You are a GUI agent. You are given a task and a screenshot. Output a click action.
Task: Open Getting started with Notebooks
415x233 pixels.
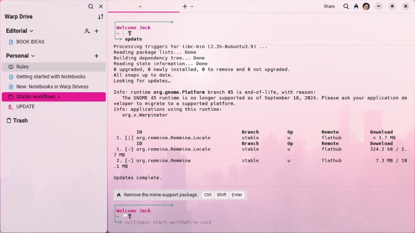click(54, 77)
